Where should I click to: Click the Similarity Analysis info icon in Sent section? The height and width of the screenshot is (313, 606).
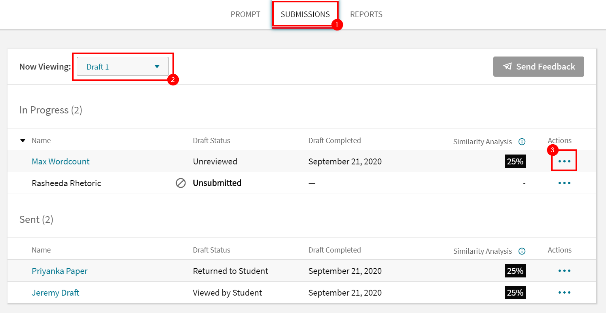click(522, 251)
